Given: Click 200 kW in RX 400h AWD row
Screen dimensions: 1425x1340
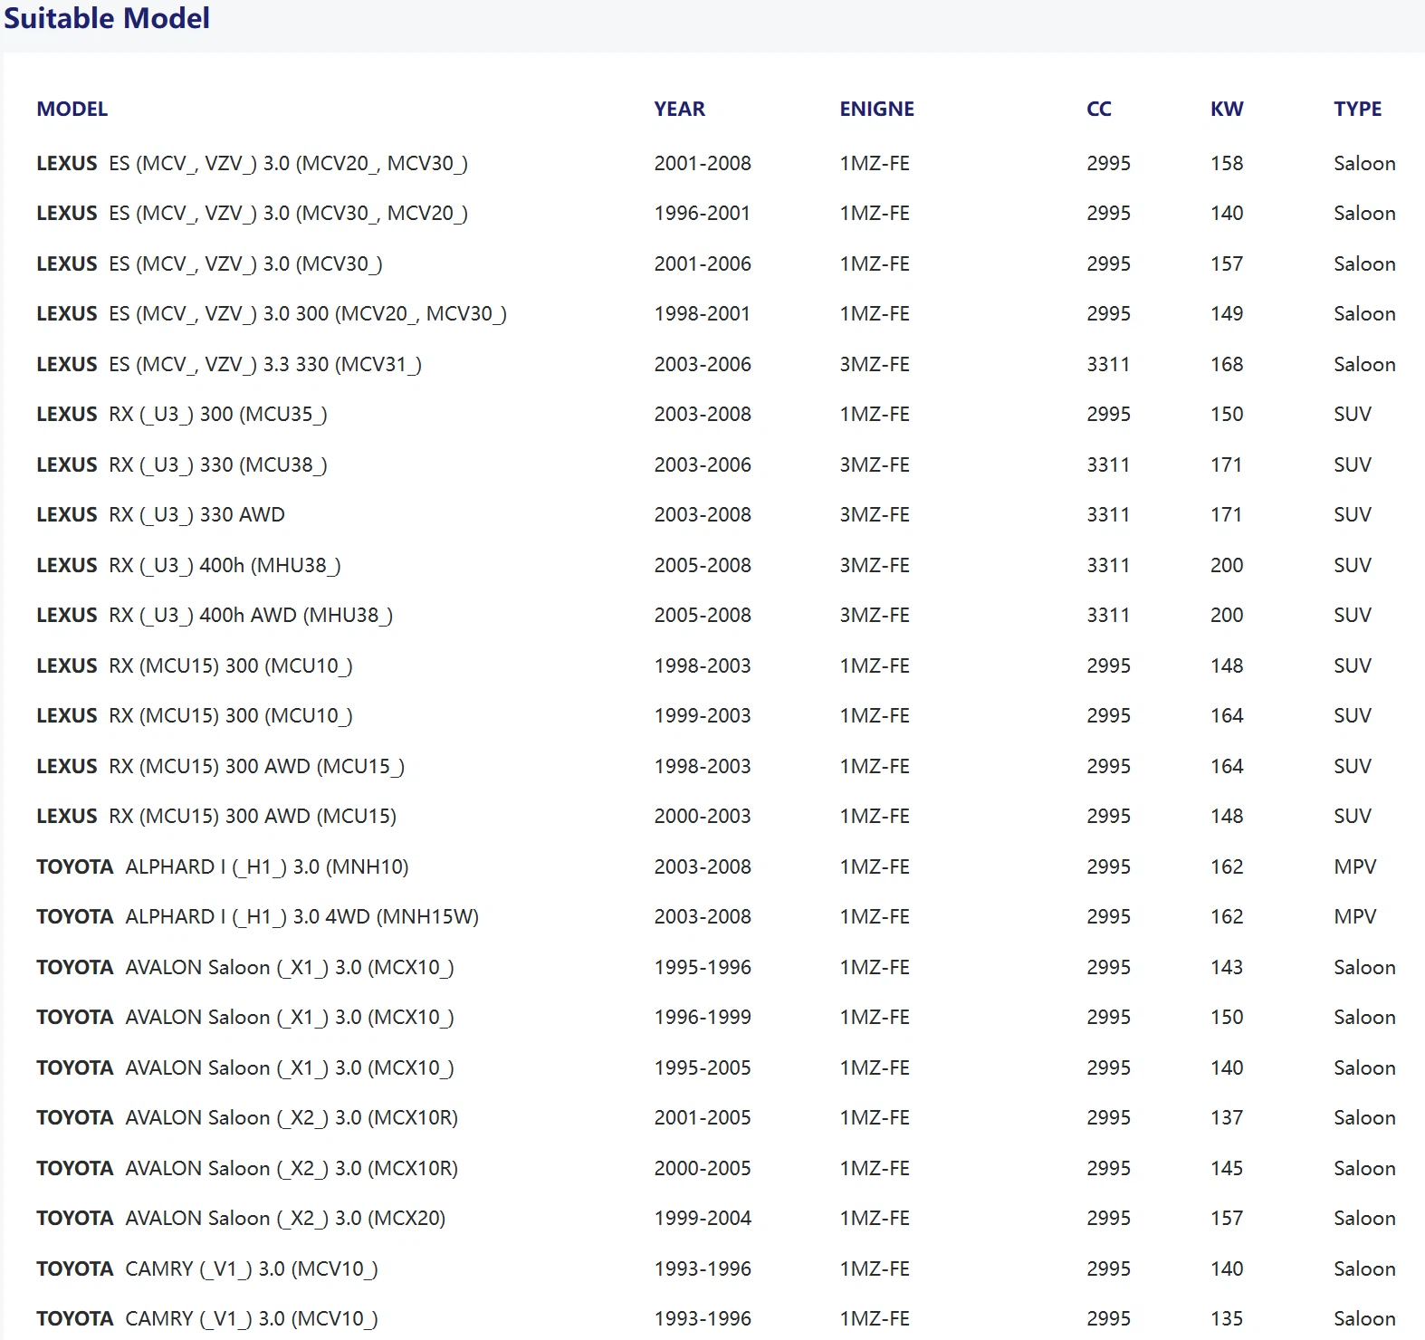Looking at the screenshot, I should [1227, 616].
